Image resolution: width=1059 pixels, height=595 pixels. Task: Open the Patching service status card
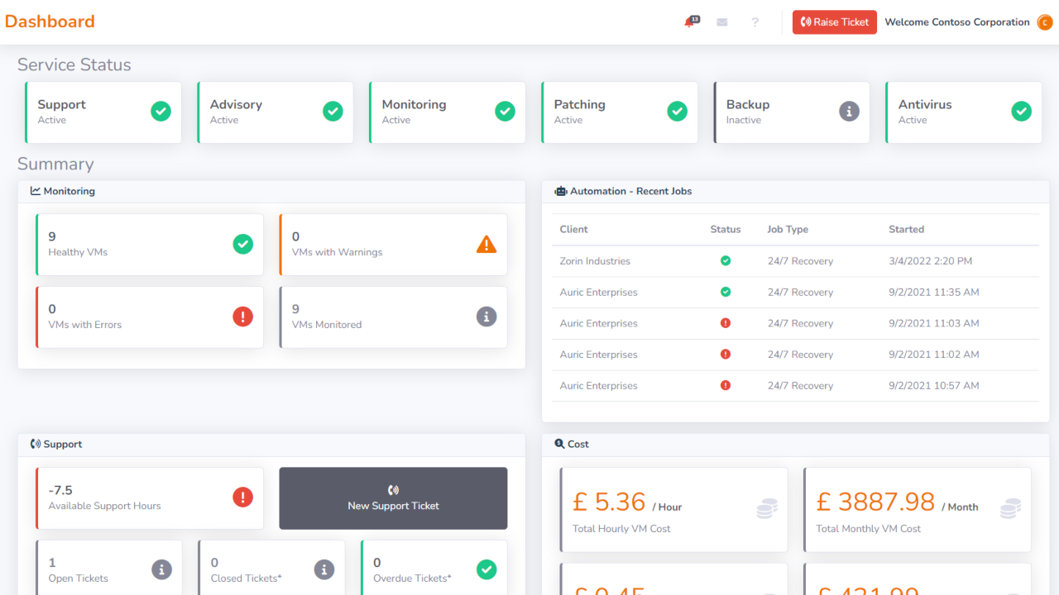[616, 112]
